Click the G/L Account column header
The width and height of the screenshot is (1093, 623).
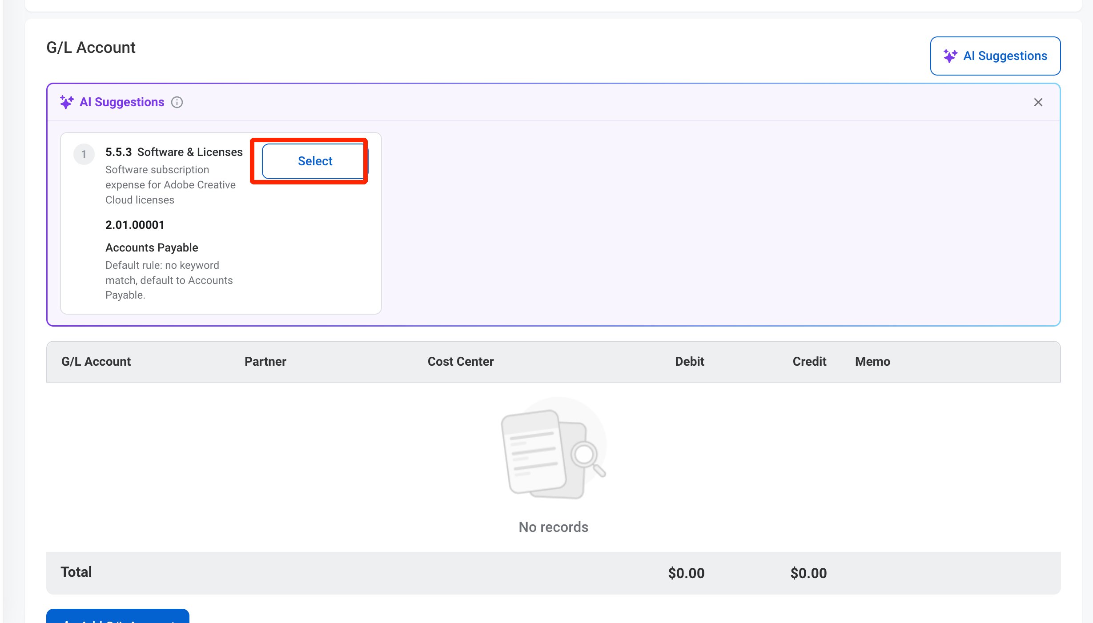96,361
